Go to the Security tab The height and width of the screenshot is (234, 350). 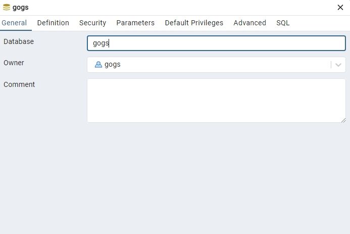pyautogui.click(x=92, y=23)
